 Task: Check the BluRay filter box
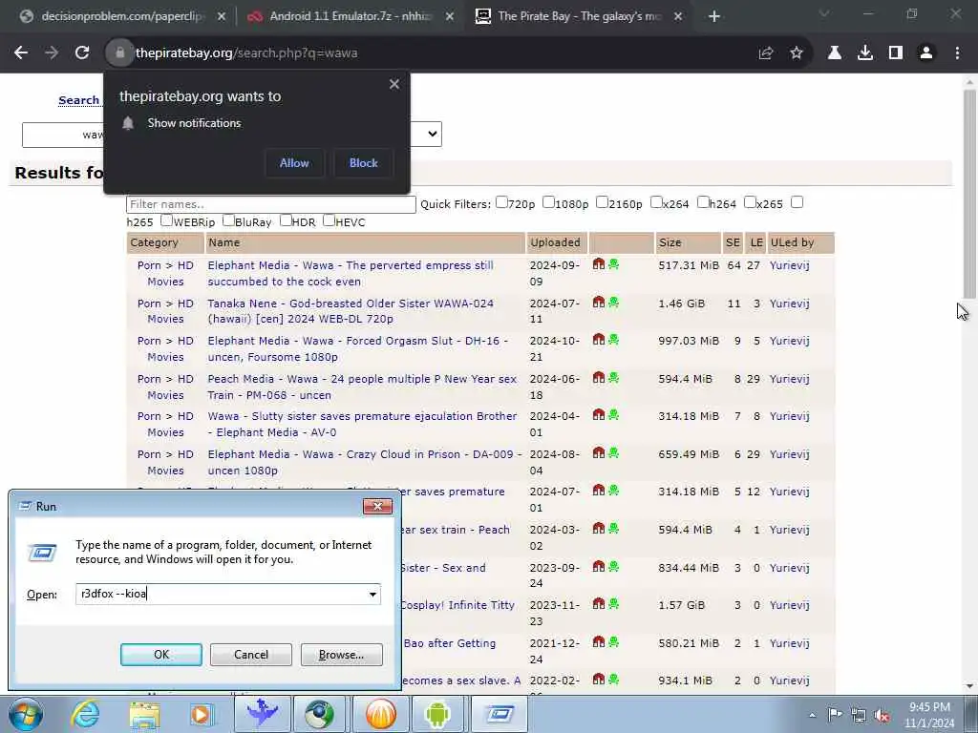point(228,220)
